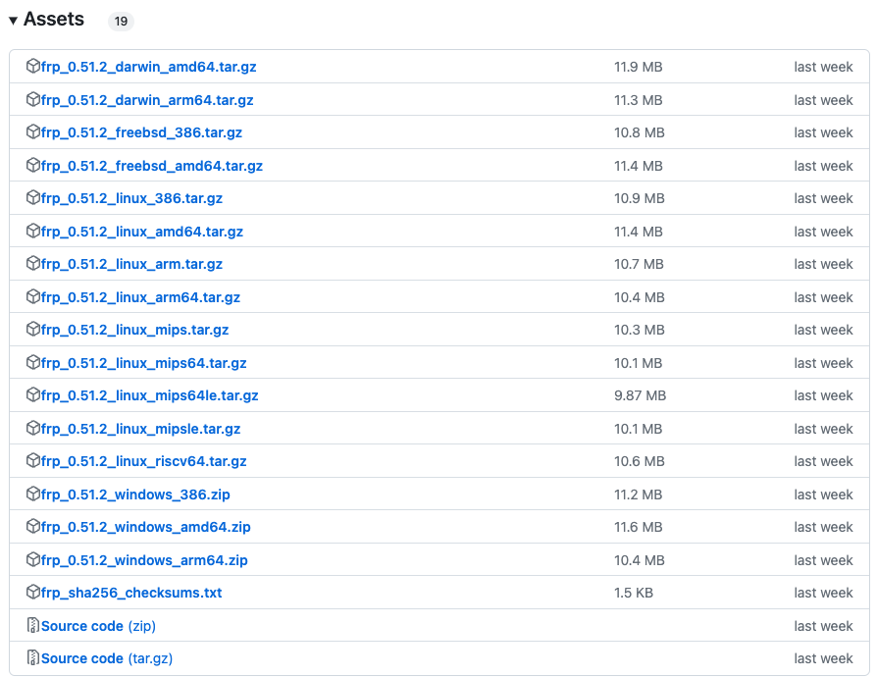The height and width of the screenshot is (677, 877).
Task: Click package icon beside frp_0.51.2_linux_arm.tar.gz
Action: [33, 264]
